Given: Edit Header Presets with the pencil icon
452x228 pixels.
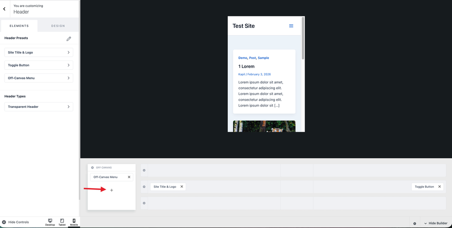Looking at the screenshot, I should (x=68, y=39).
